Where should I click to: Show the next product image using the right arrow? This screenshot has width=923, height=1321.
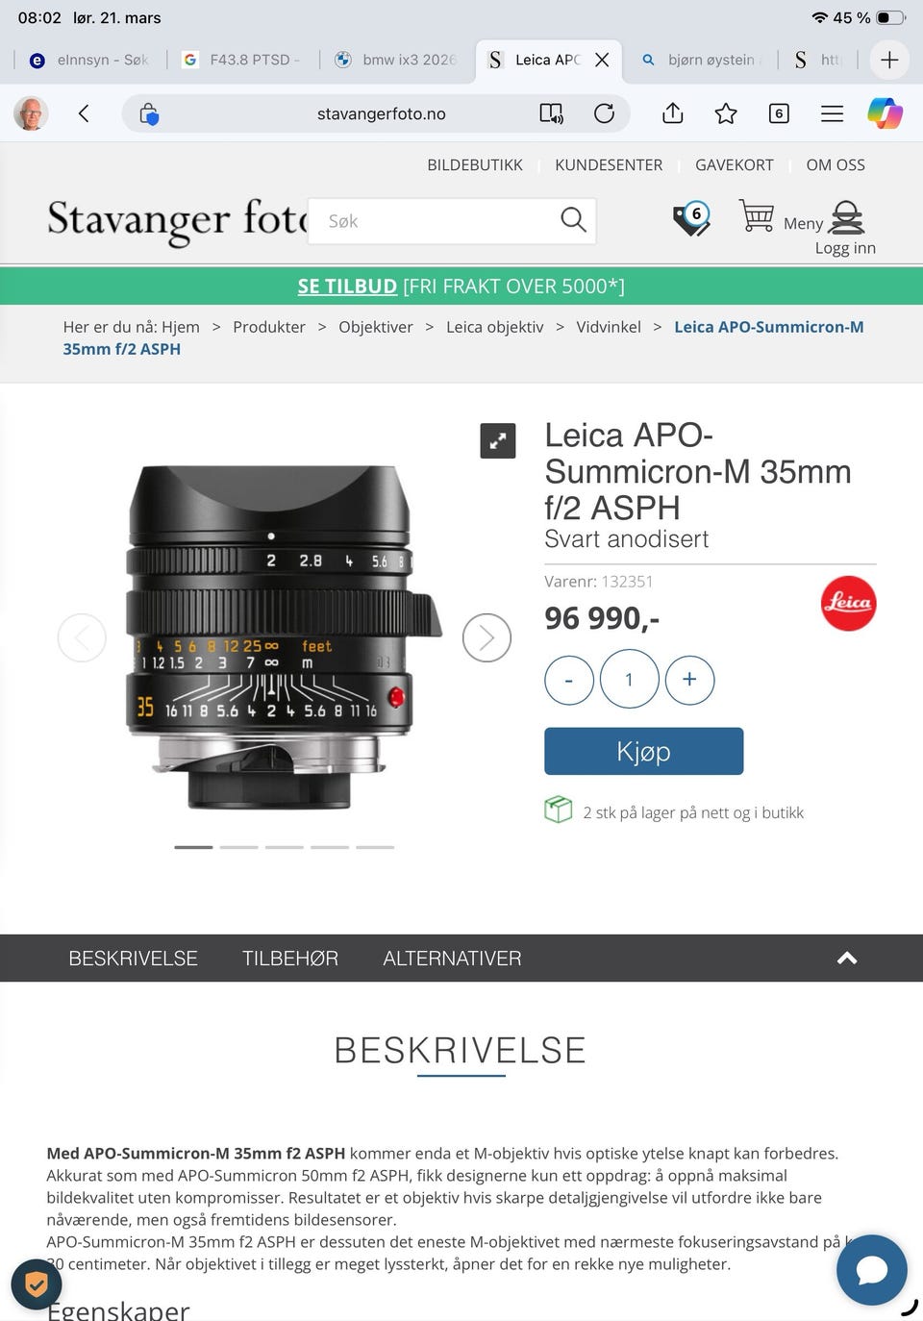coord(486,637)
